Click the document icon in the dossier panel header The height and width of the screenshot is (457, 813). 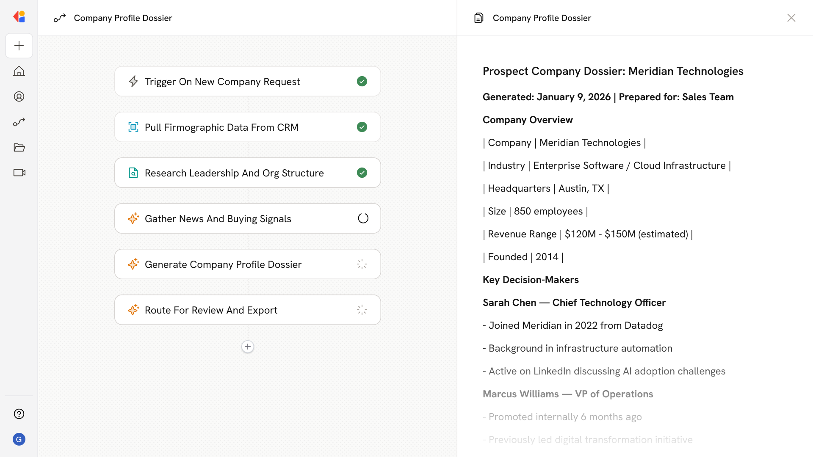478,18
